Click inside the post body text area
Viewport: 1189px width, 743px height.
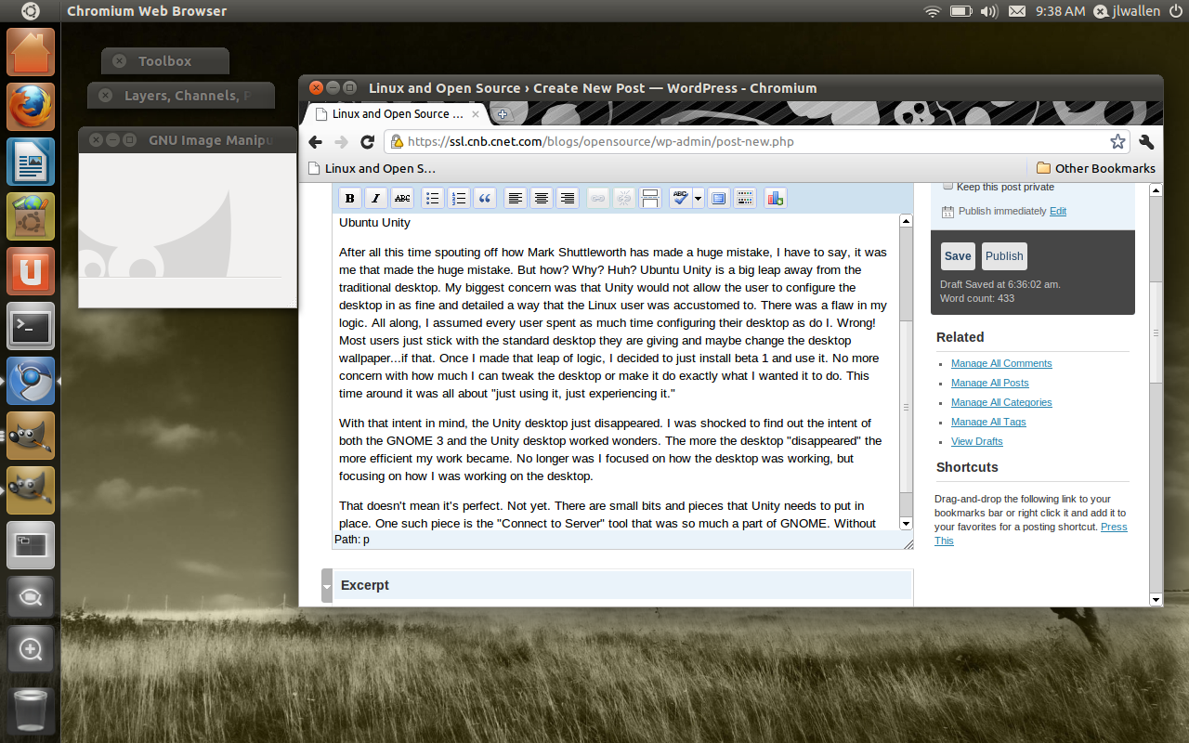tap(616, 371)
